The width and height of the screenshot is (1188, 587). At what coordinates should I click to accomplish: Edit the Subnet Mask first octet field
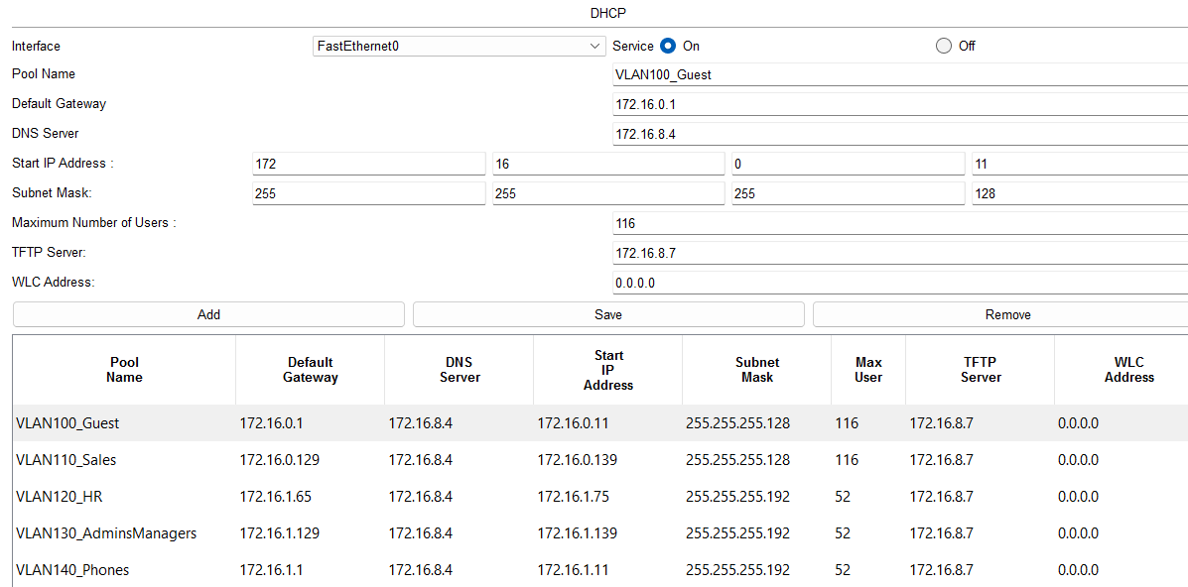[x=368, y=193]
